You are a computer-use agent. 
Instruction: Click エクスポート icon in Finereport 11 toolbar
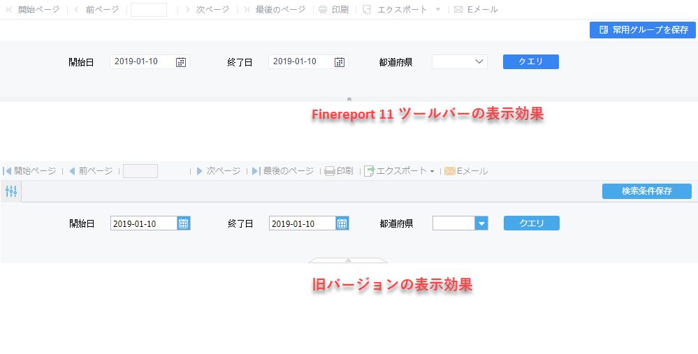coord(368,9)
